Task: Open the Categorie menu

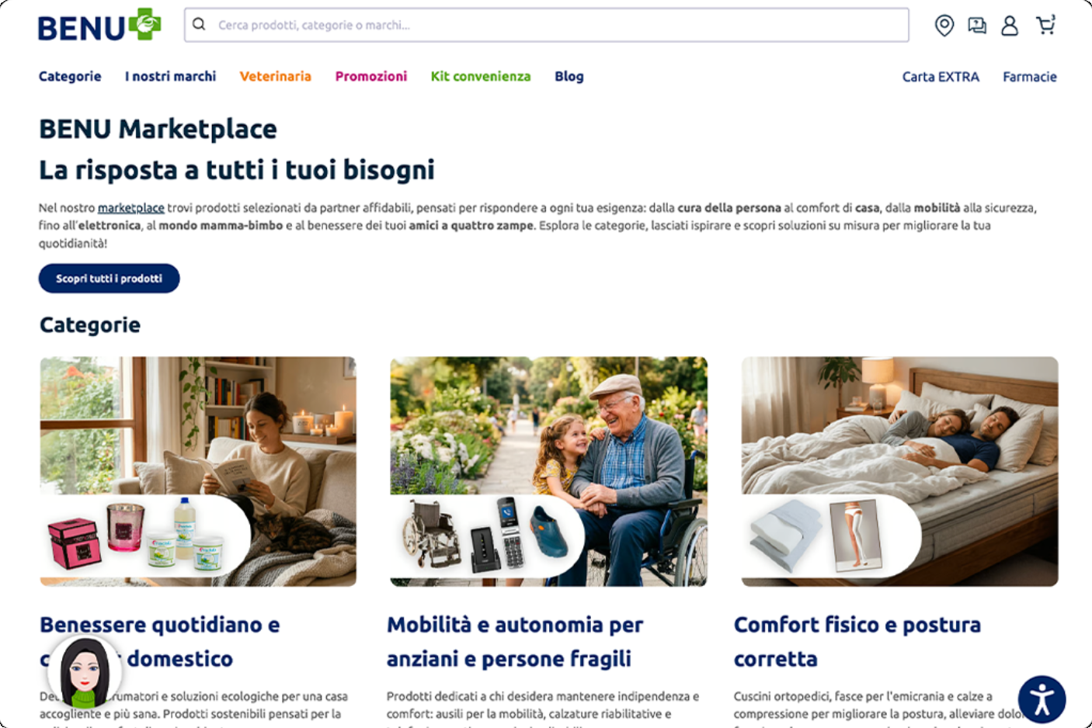Action: tap(70, 76)
